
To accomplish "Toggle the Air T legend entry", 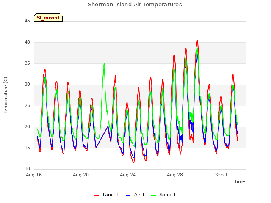I will coord(135,195).
